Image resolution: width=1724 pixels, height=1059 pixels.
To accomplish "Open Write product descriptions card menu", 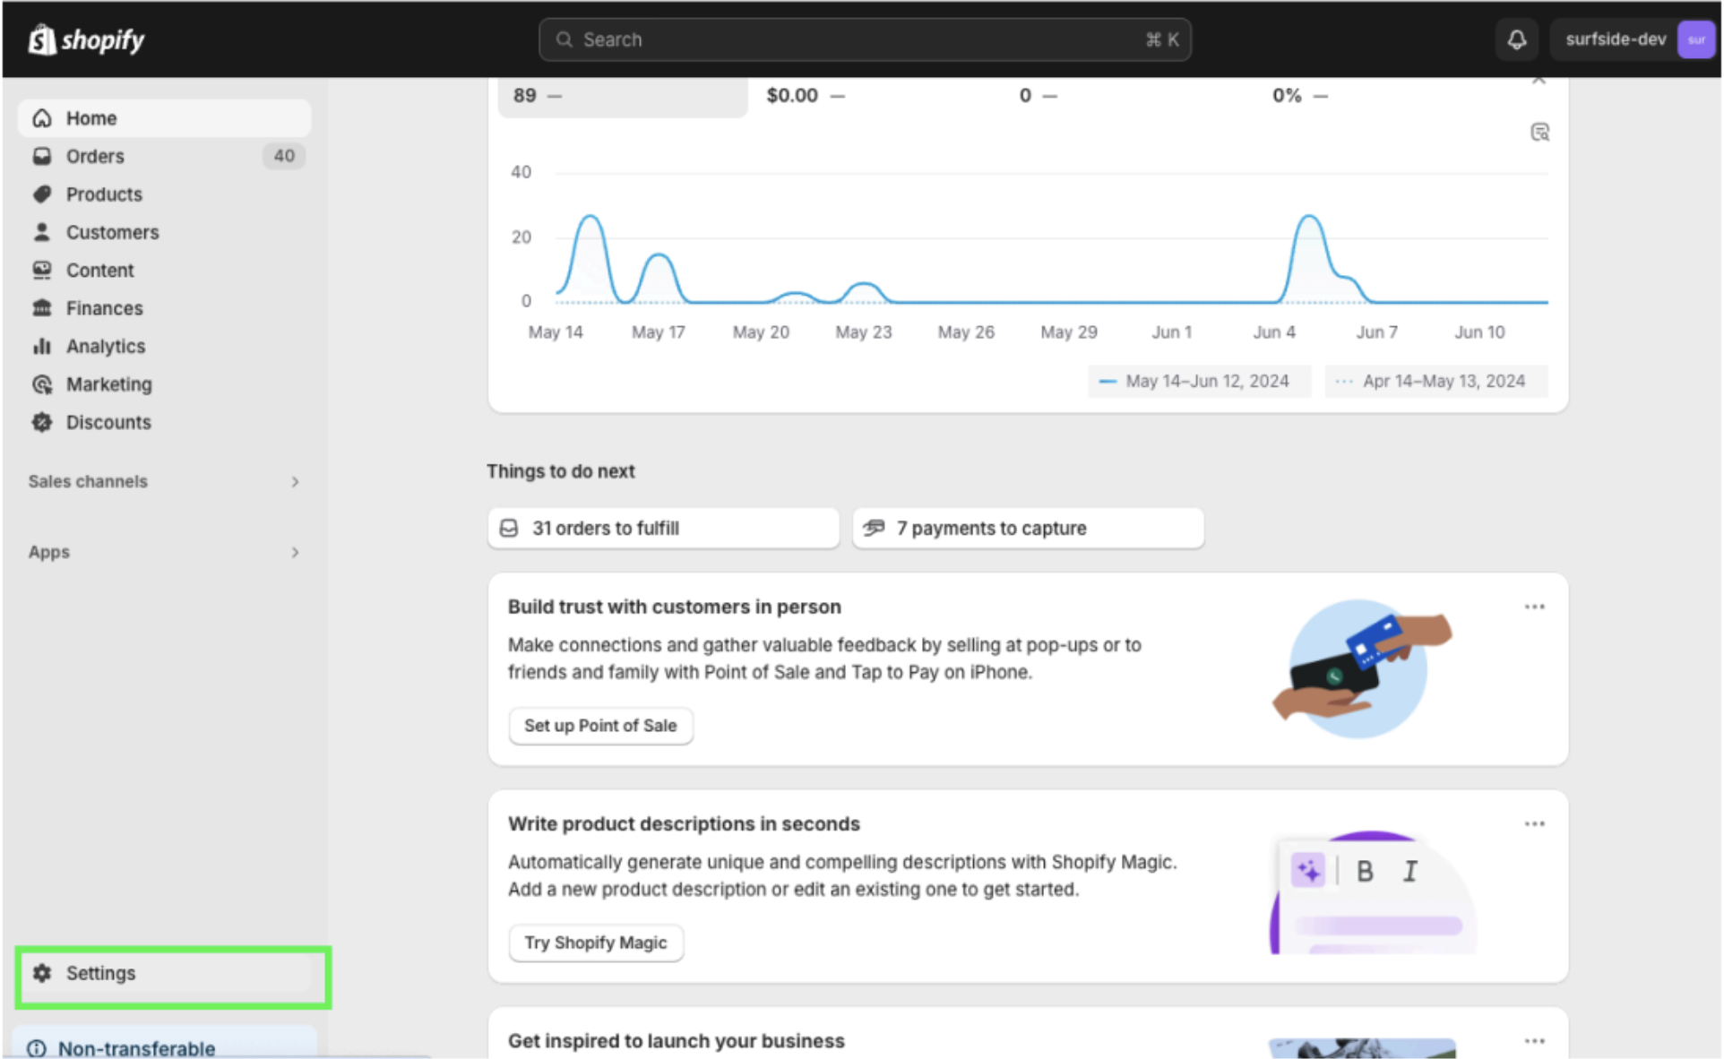I will 1534,824.
